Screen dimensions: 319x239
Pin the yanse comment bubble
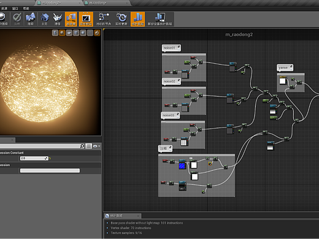[291, 67]
